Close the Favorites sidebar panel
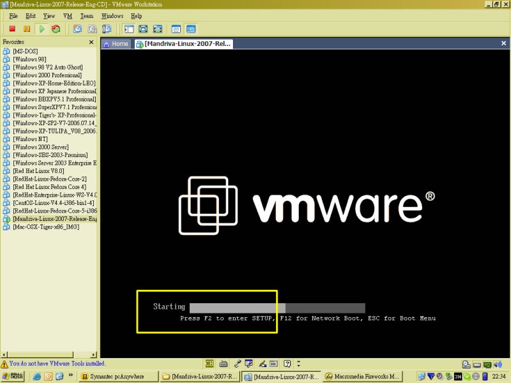This screenshot has height=383, width=511. (x=91, y=42)
